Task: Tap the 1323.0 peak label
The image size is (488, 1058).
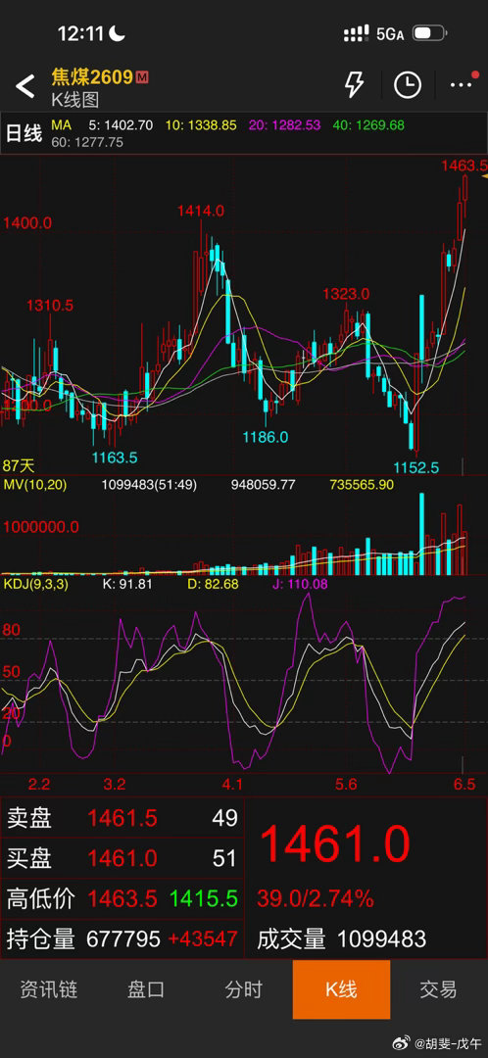Action: pyautogui.click(x=346, y=294)
